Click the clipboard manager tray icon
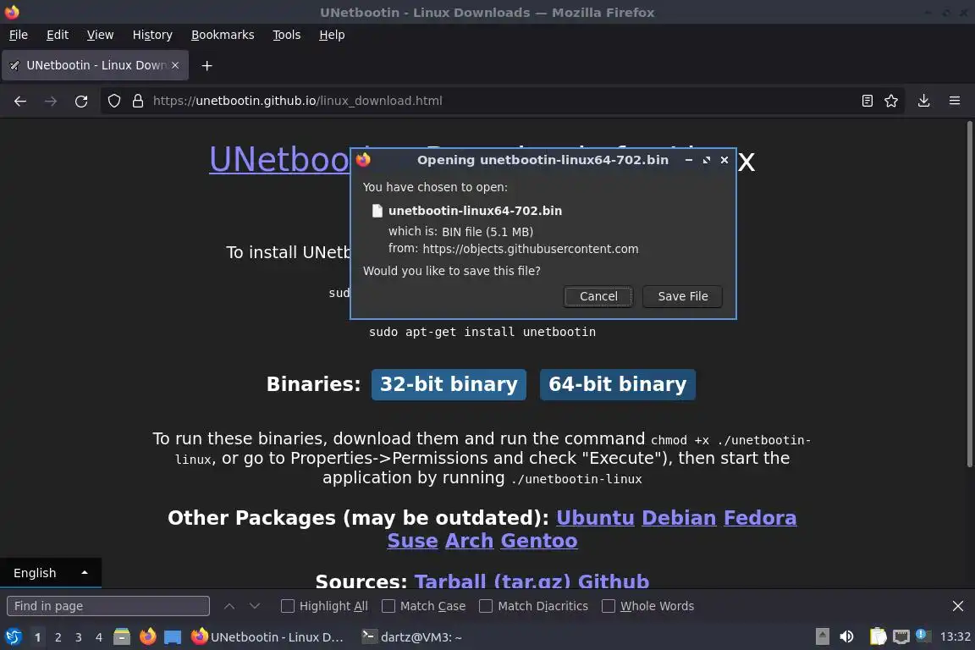 (878, 636)
